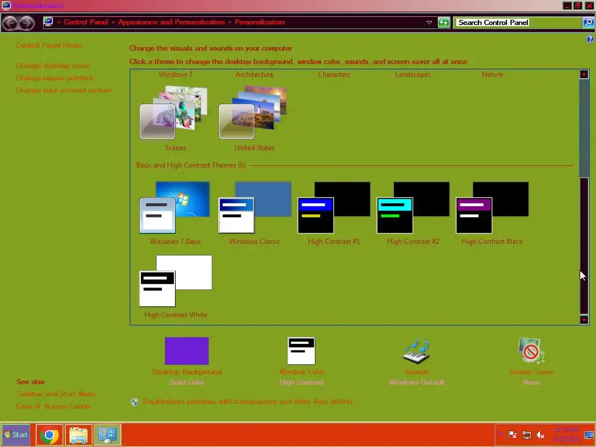Select the Scenes theme

tap(175, 118)
